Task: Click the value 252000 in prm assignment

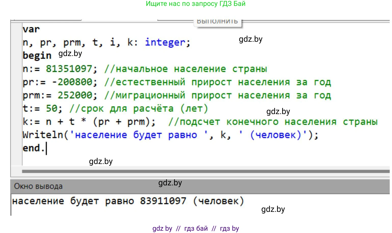Action: click(77, 95)
